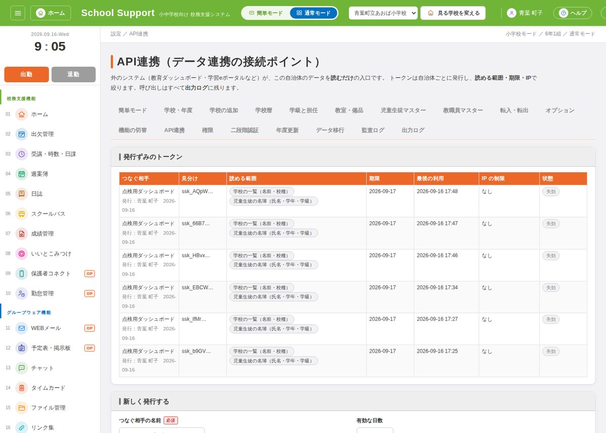Screen dimensions: 606x433
Task: Switch to 簡単モード
Action: coord(266,13)
